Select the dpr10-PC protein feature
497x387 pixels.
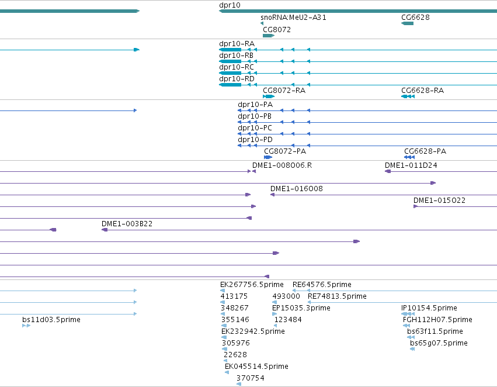255,128
